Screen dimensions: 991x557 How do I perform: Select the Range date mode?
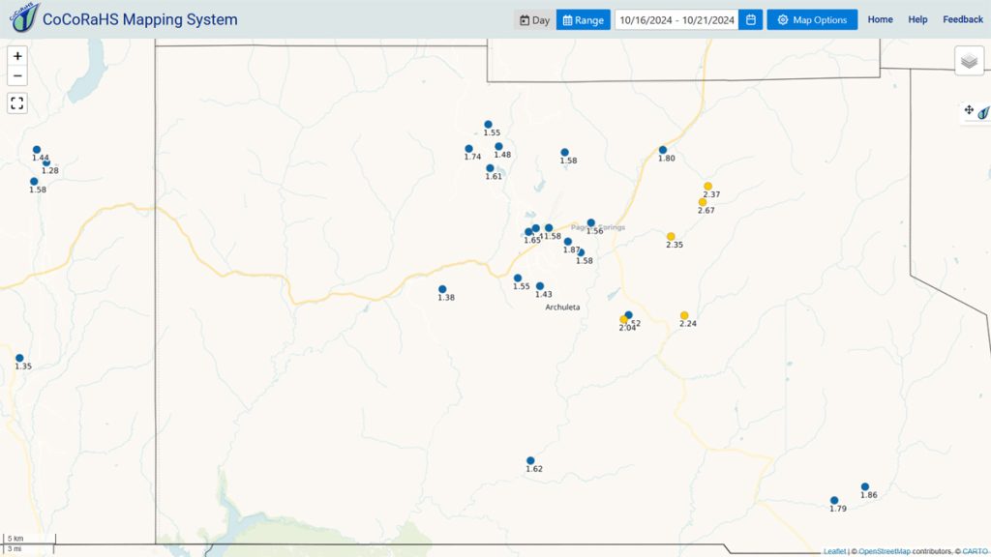[x=584, y=19]
